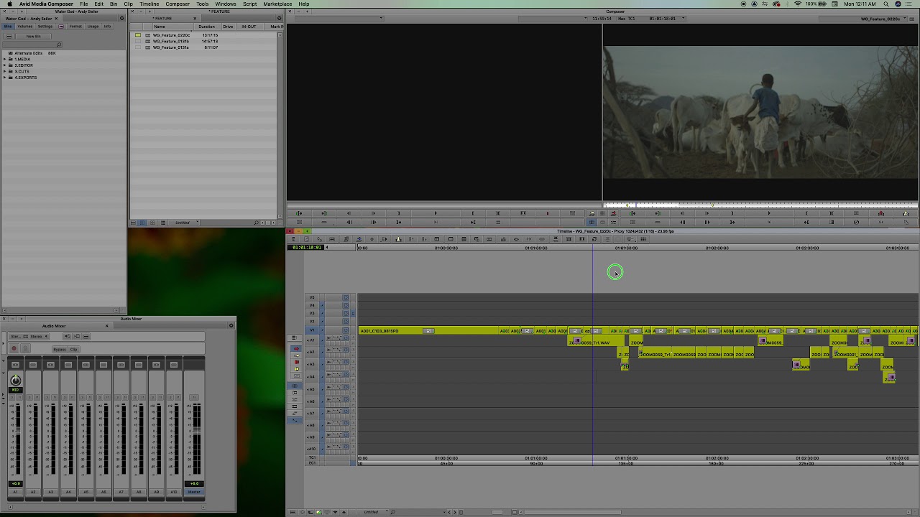Adjust the A1 pan knob

pyautogui.click(x=15, y=381)
